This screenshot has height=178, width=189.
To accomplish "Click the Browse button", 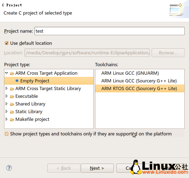I will click(168, 53).
